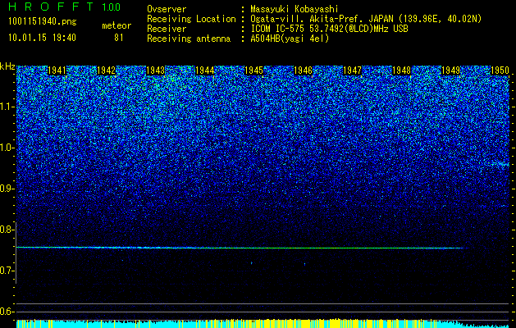516x328 pixels.
Task: Click the Ogata-vill. Akita-Pref. JAPAN location text
Action: [366, 19]
